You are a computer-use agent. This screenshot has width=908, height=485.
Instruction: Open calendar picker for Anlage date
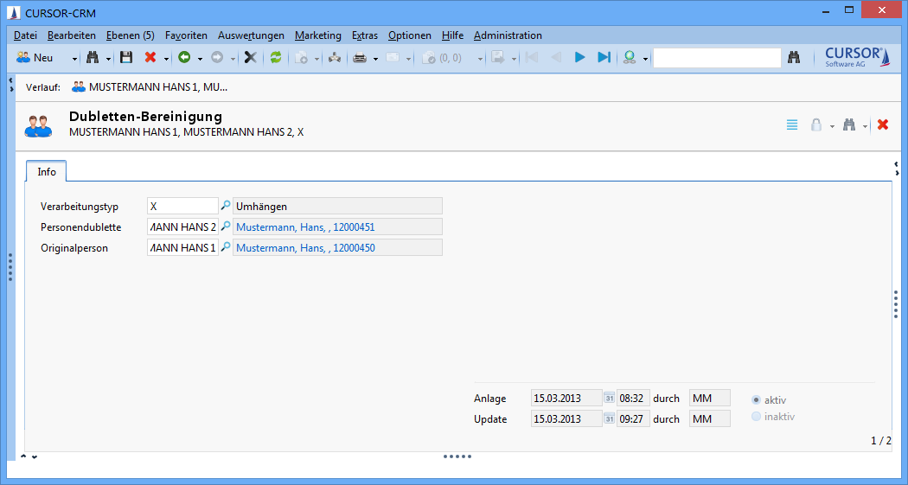tap(609, 399)
